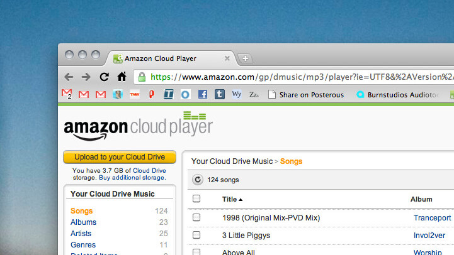Tick the checkbox beside 3 Little Piggys
454x255 pixels.
[x=196, y=236]
